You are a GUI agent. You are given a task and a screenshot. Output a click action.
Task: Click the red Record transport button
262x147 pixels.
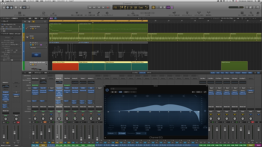click(108, 7)
